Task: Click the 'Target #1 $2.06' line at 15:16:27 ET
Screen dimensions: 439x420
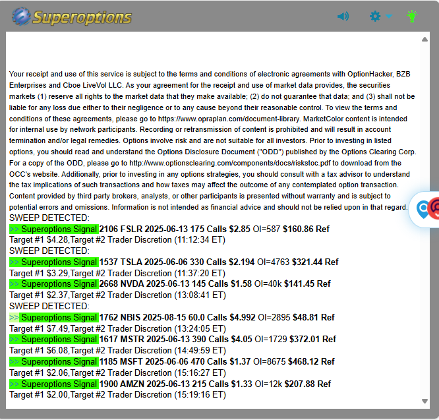Action: point(117,373)
